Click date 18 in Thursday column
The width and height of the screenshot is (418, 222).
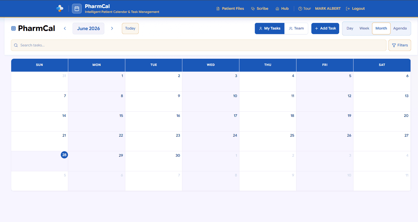pyautogui.click(x=292, y=115)
